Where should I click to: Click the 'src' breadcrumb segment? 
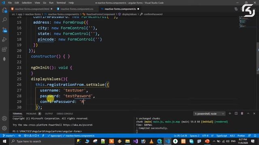[x=13, y=14]
